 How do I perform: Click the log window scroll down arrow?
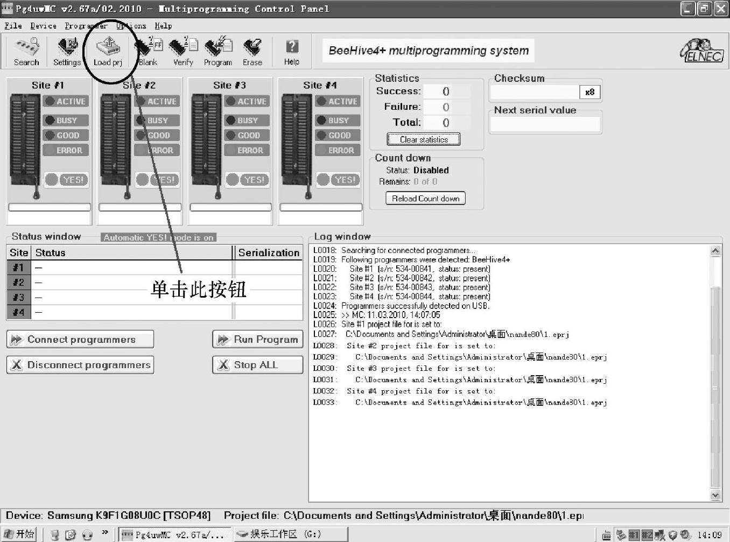pyautogui.click(x=715, y=496)
